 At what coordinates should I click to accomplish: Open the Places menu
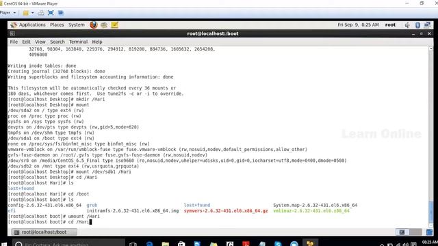(x=57, y=25)
